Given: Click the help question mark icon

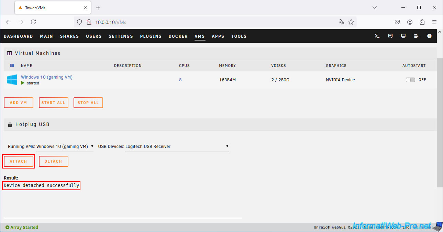Looking at the screenshot, I should pyautogui.click(x=429, y=36).
